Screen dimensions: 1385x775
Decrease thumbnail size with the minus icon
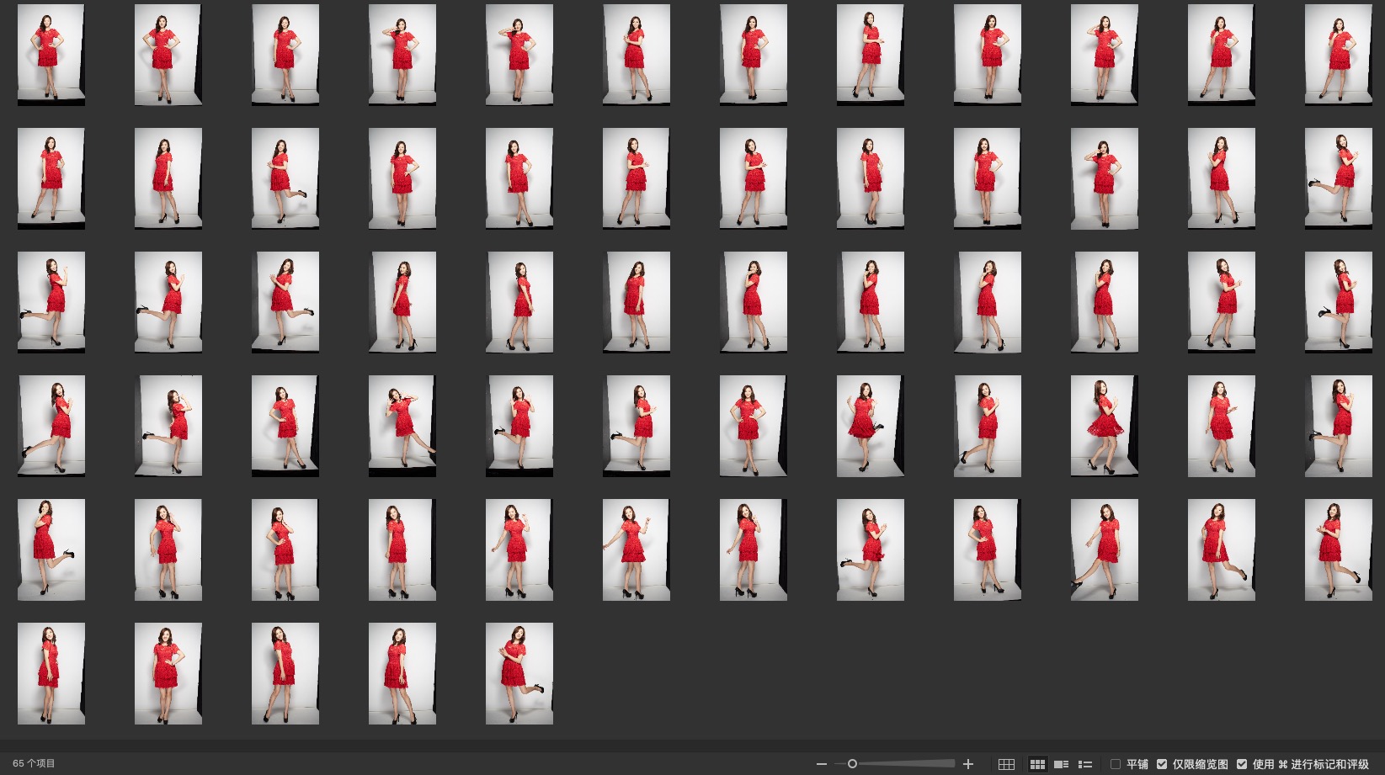821,764
